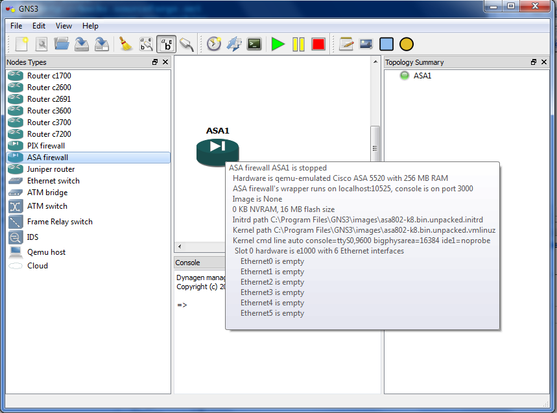Screen dimensions: 557x413
Task: Open the snapshot clock icon
Action: 214,44
